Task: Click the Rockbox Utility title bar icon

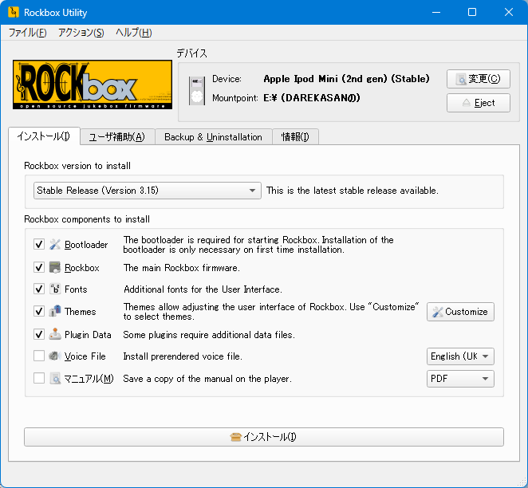Action: click(x=14, y=13)
